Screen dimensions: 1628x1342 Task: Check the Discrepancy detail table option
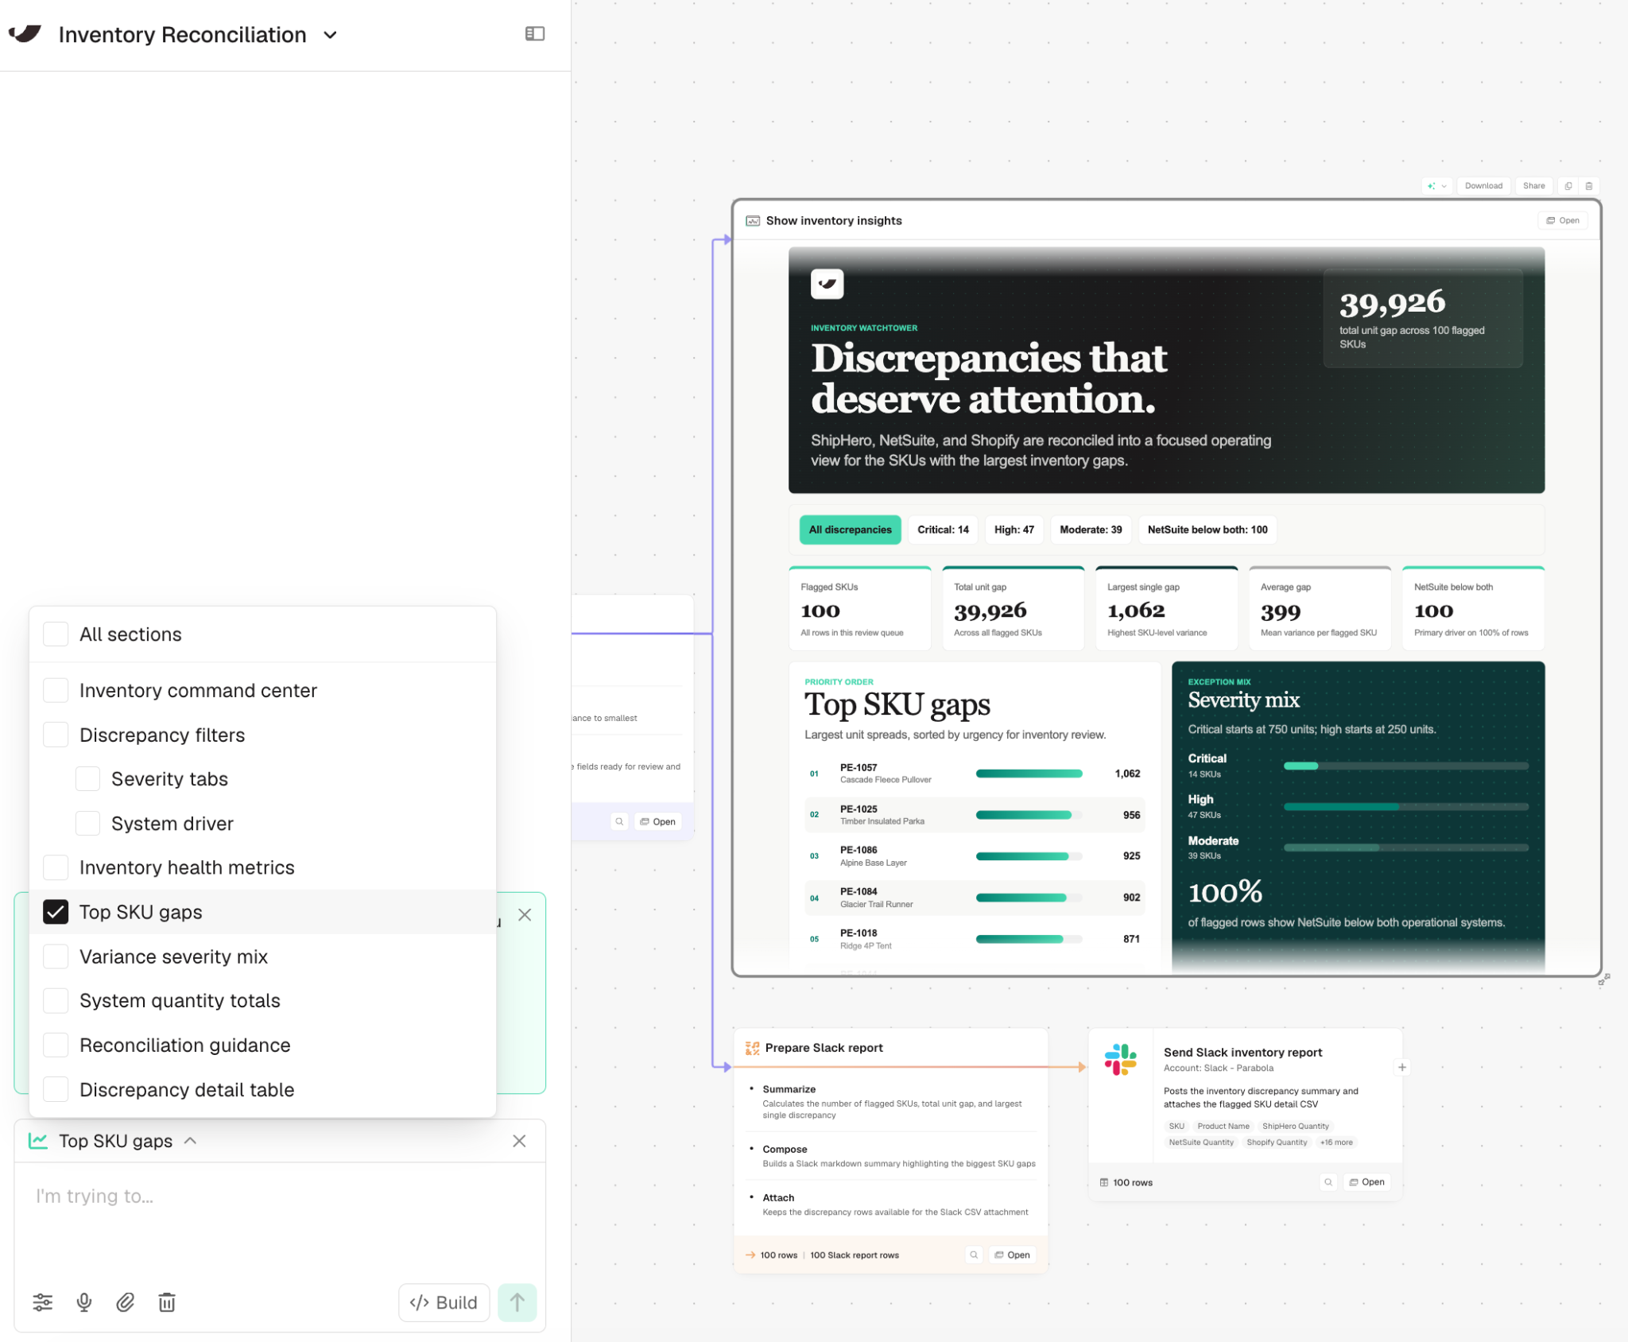(56, 1089)
